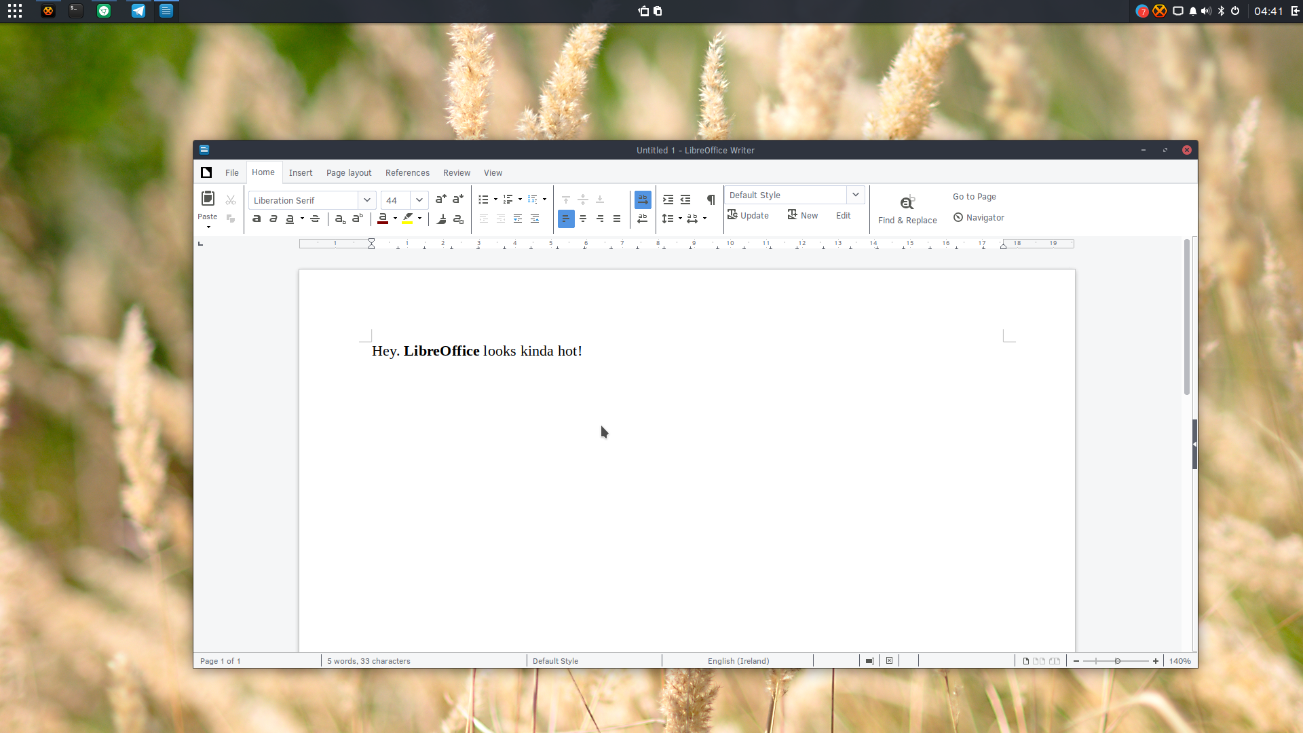Toggle left alignment button
The image size is (1303, 733).
(x=566, y=219)
